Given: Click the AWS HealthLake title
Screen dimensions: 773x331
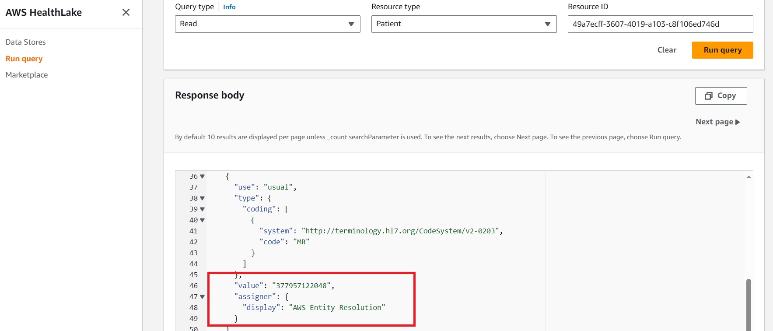Looking at the screenshot, I should [x=44, y=12].
